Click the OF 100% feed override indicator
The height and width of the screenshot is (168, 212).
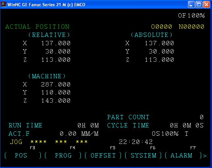pos(191,16)
